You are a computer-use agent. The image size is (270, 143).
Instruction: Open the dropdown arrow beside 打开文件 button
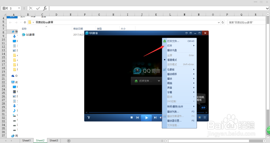pos(159,81)
